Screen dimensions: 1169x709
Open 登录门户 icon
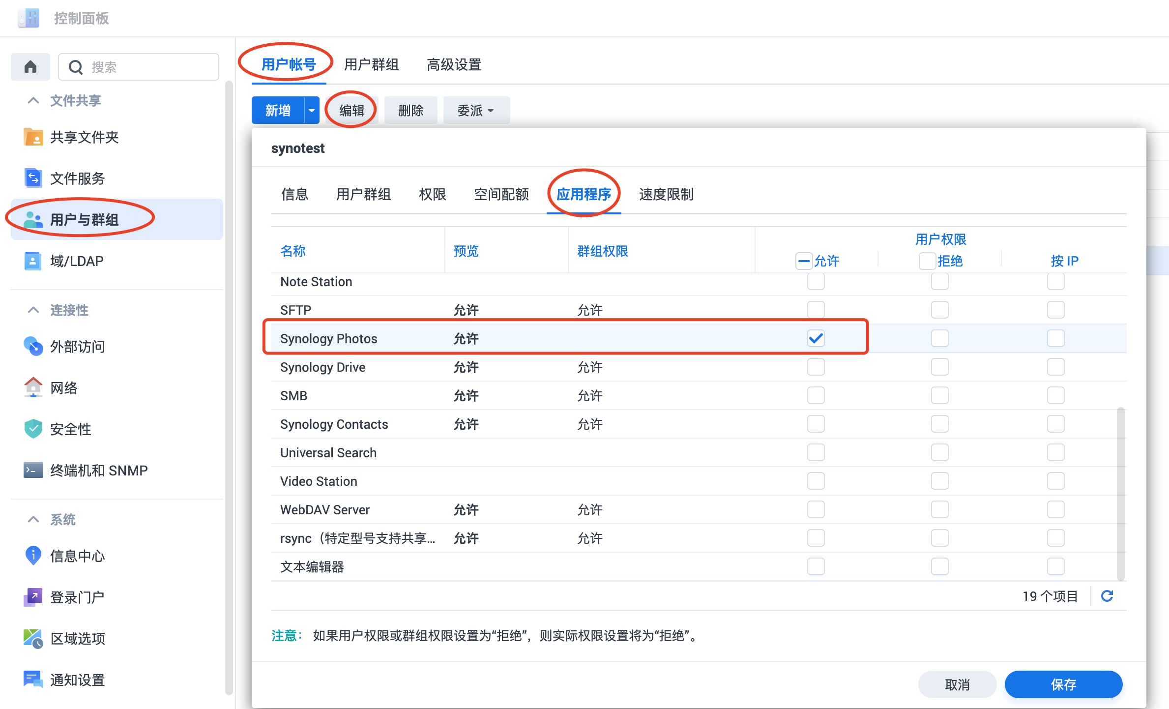[33, 597]
